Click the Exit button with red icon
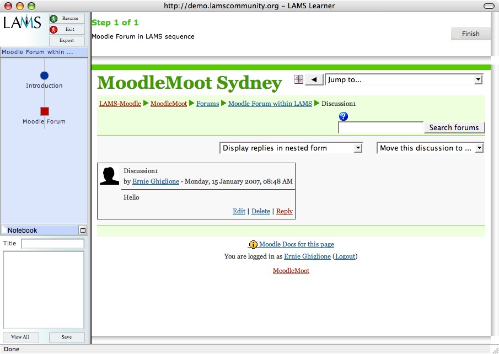The width and height of the screenshot is (499, 354). (x=67, y=30)
